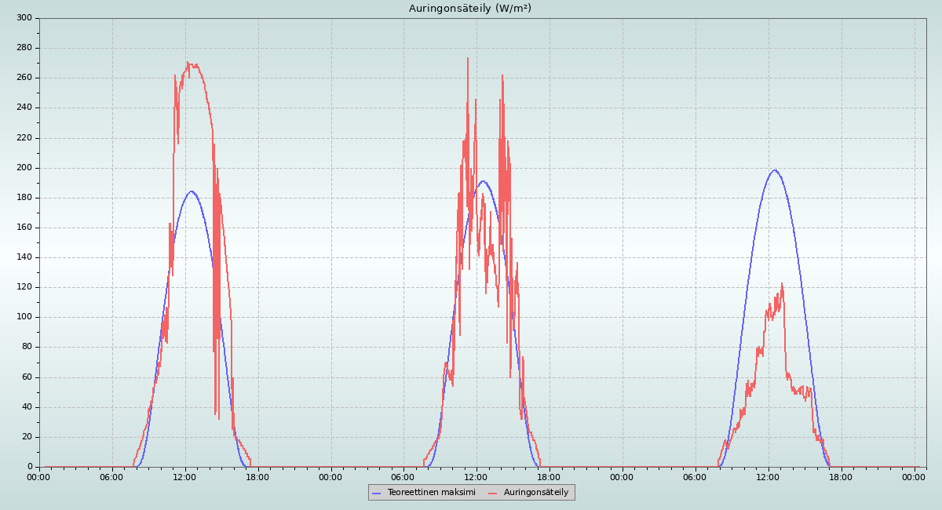Select the 100 tick label on y-axis

click(x=24, y=317)
